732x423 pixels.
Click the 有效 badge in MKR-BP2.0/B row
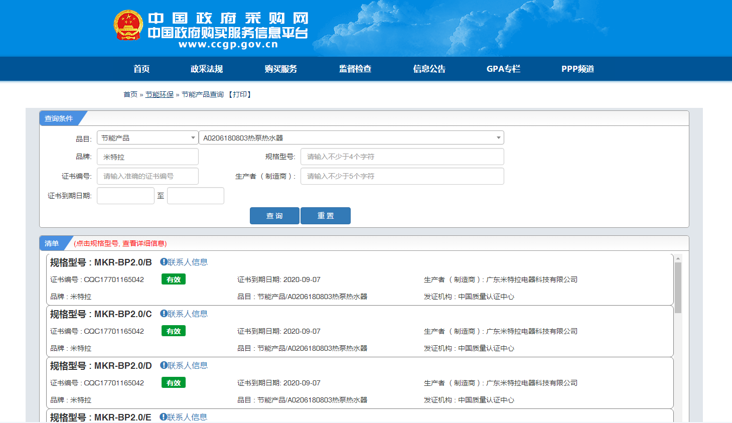(174, 279)
